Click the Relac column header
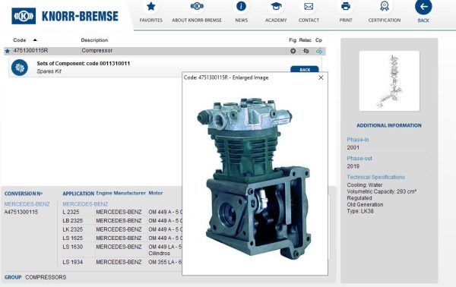Screen dimensions: 456x287 (305, 40)
